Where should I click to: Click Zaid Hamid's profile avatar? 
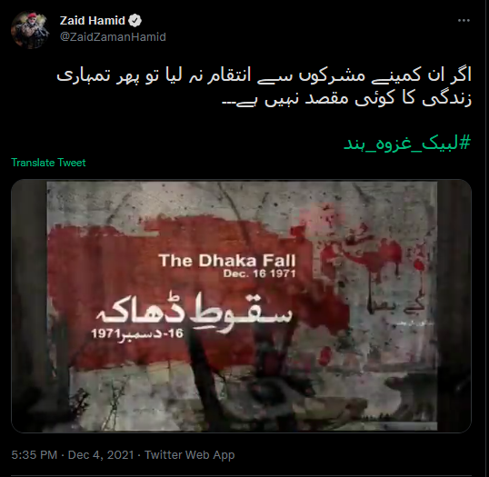[30, 30]
